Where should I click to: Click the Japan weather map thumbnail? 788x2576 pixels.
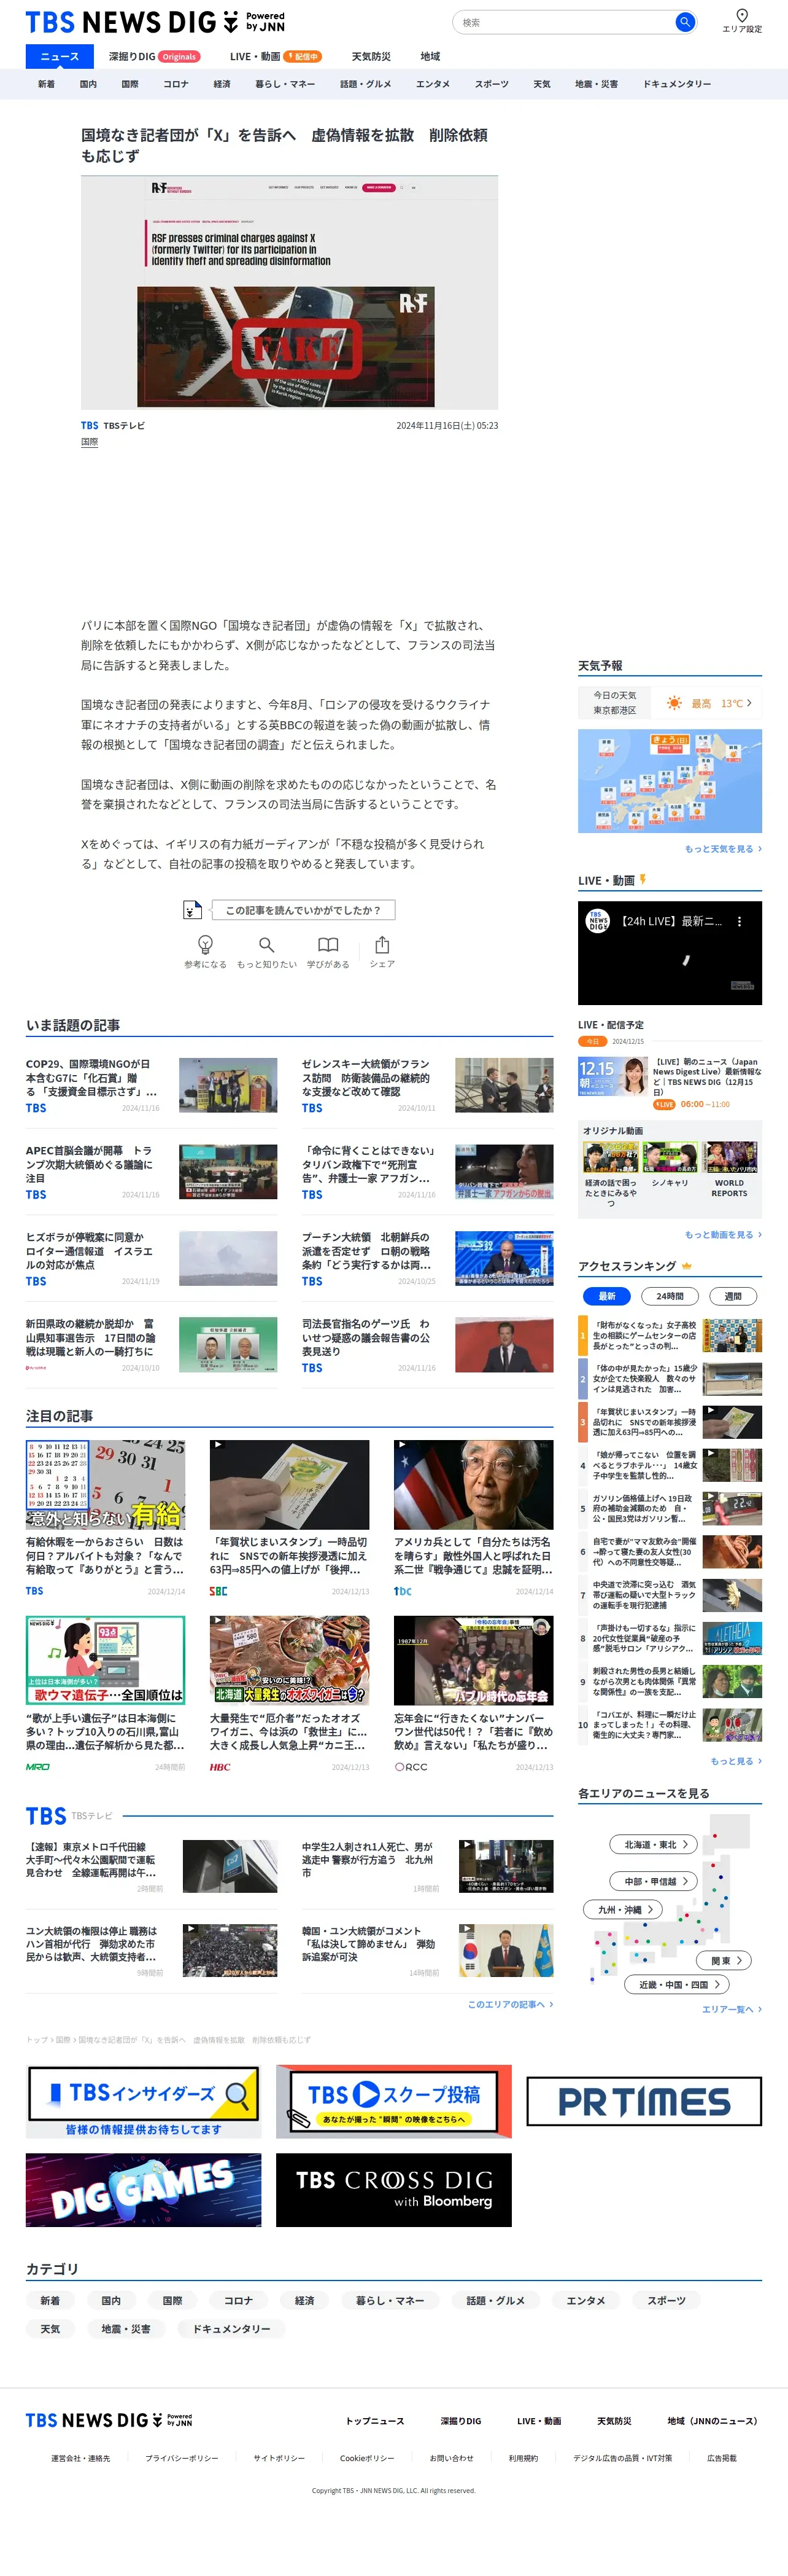coord(669,781)
